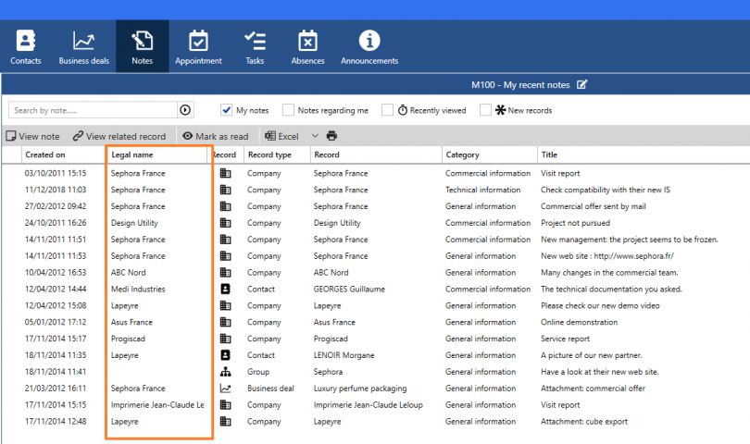Click the company icon in the ABC Nord row
The image size is (750, 444).
(x=225, y=273)
